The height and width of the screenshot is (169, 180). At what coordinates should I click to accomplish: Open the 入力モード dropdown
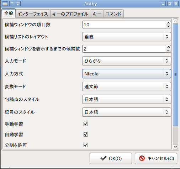tap(127, 61)
